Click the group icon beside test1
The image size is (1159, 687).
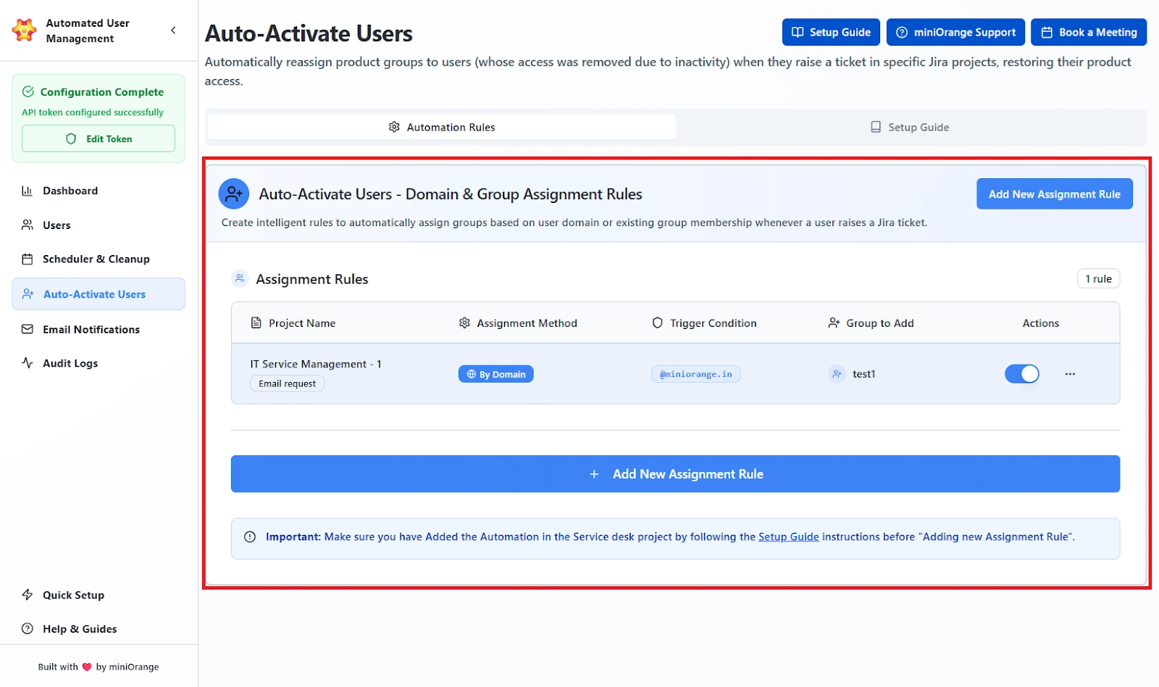837,374
